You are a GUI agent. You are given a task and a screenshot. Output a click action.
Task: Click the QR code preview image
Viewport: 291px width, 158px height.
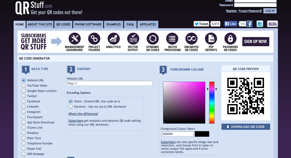point(246,96)
